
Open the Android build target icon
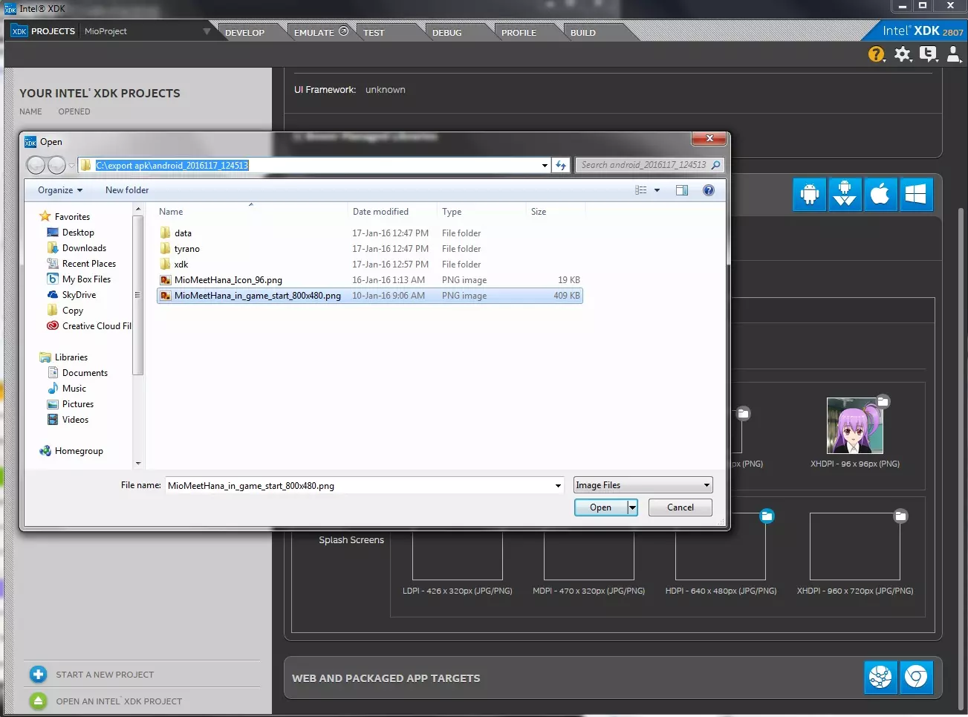click(809, 195)
